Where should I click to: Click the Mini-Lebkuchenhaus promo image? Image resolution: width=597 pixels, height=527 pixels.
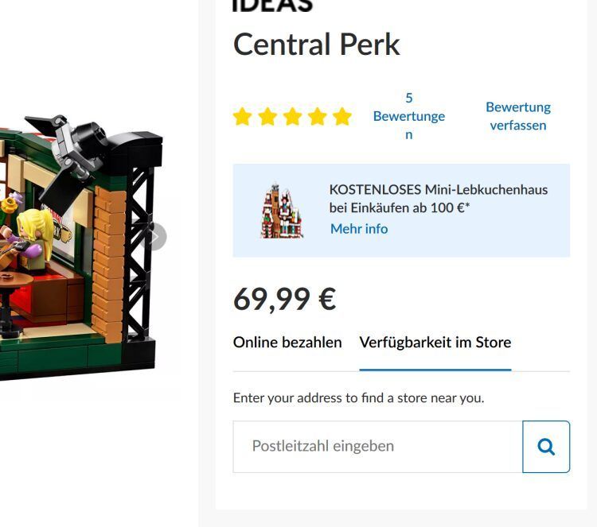pos(282,211)
